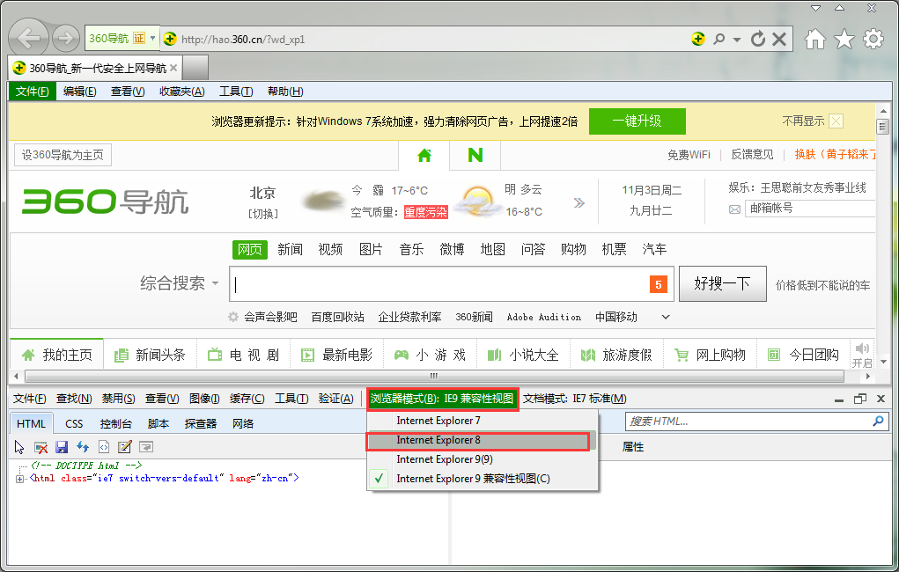This screenshot has height=572, width=899.
Task: Click the clear browser cache icon in DevTools
Action: tap(41, 447)
